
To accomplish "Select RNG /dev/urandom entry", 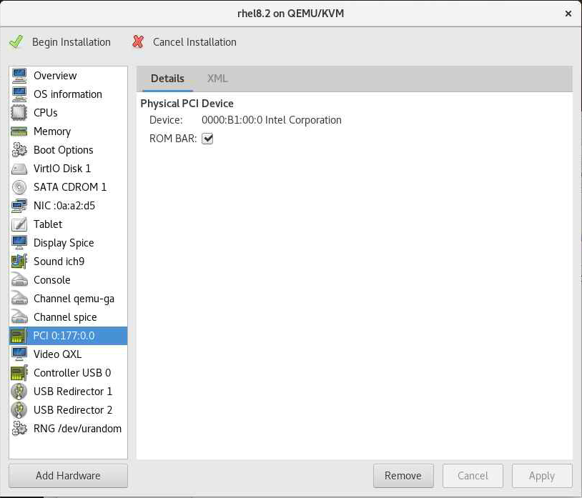I will click(77, 429).
